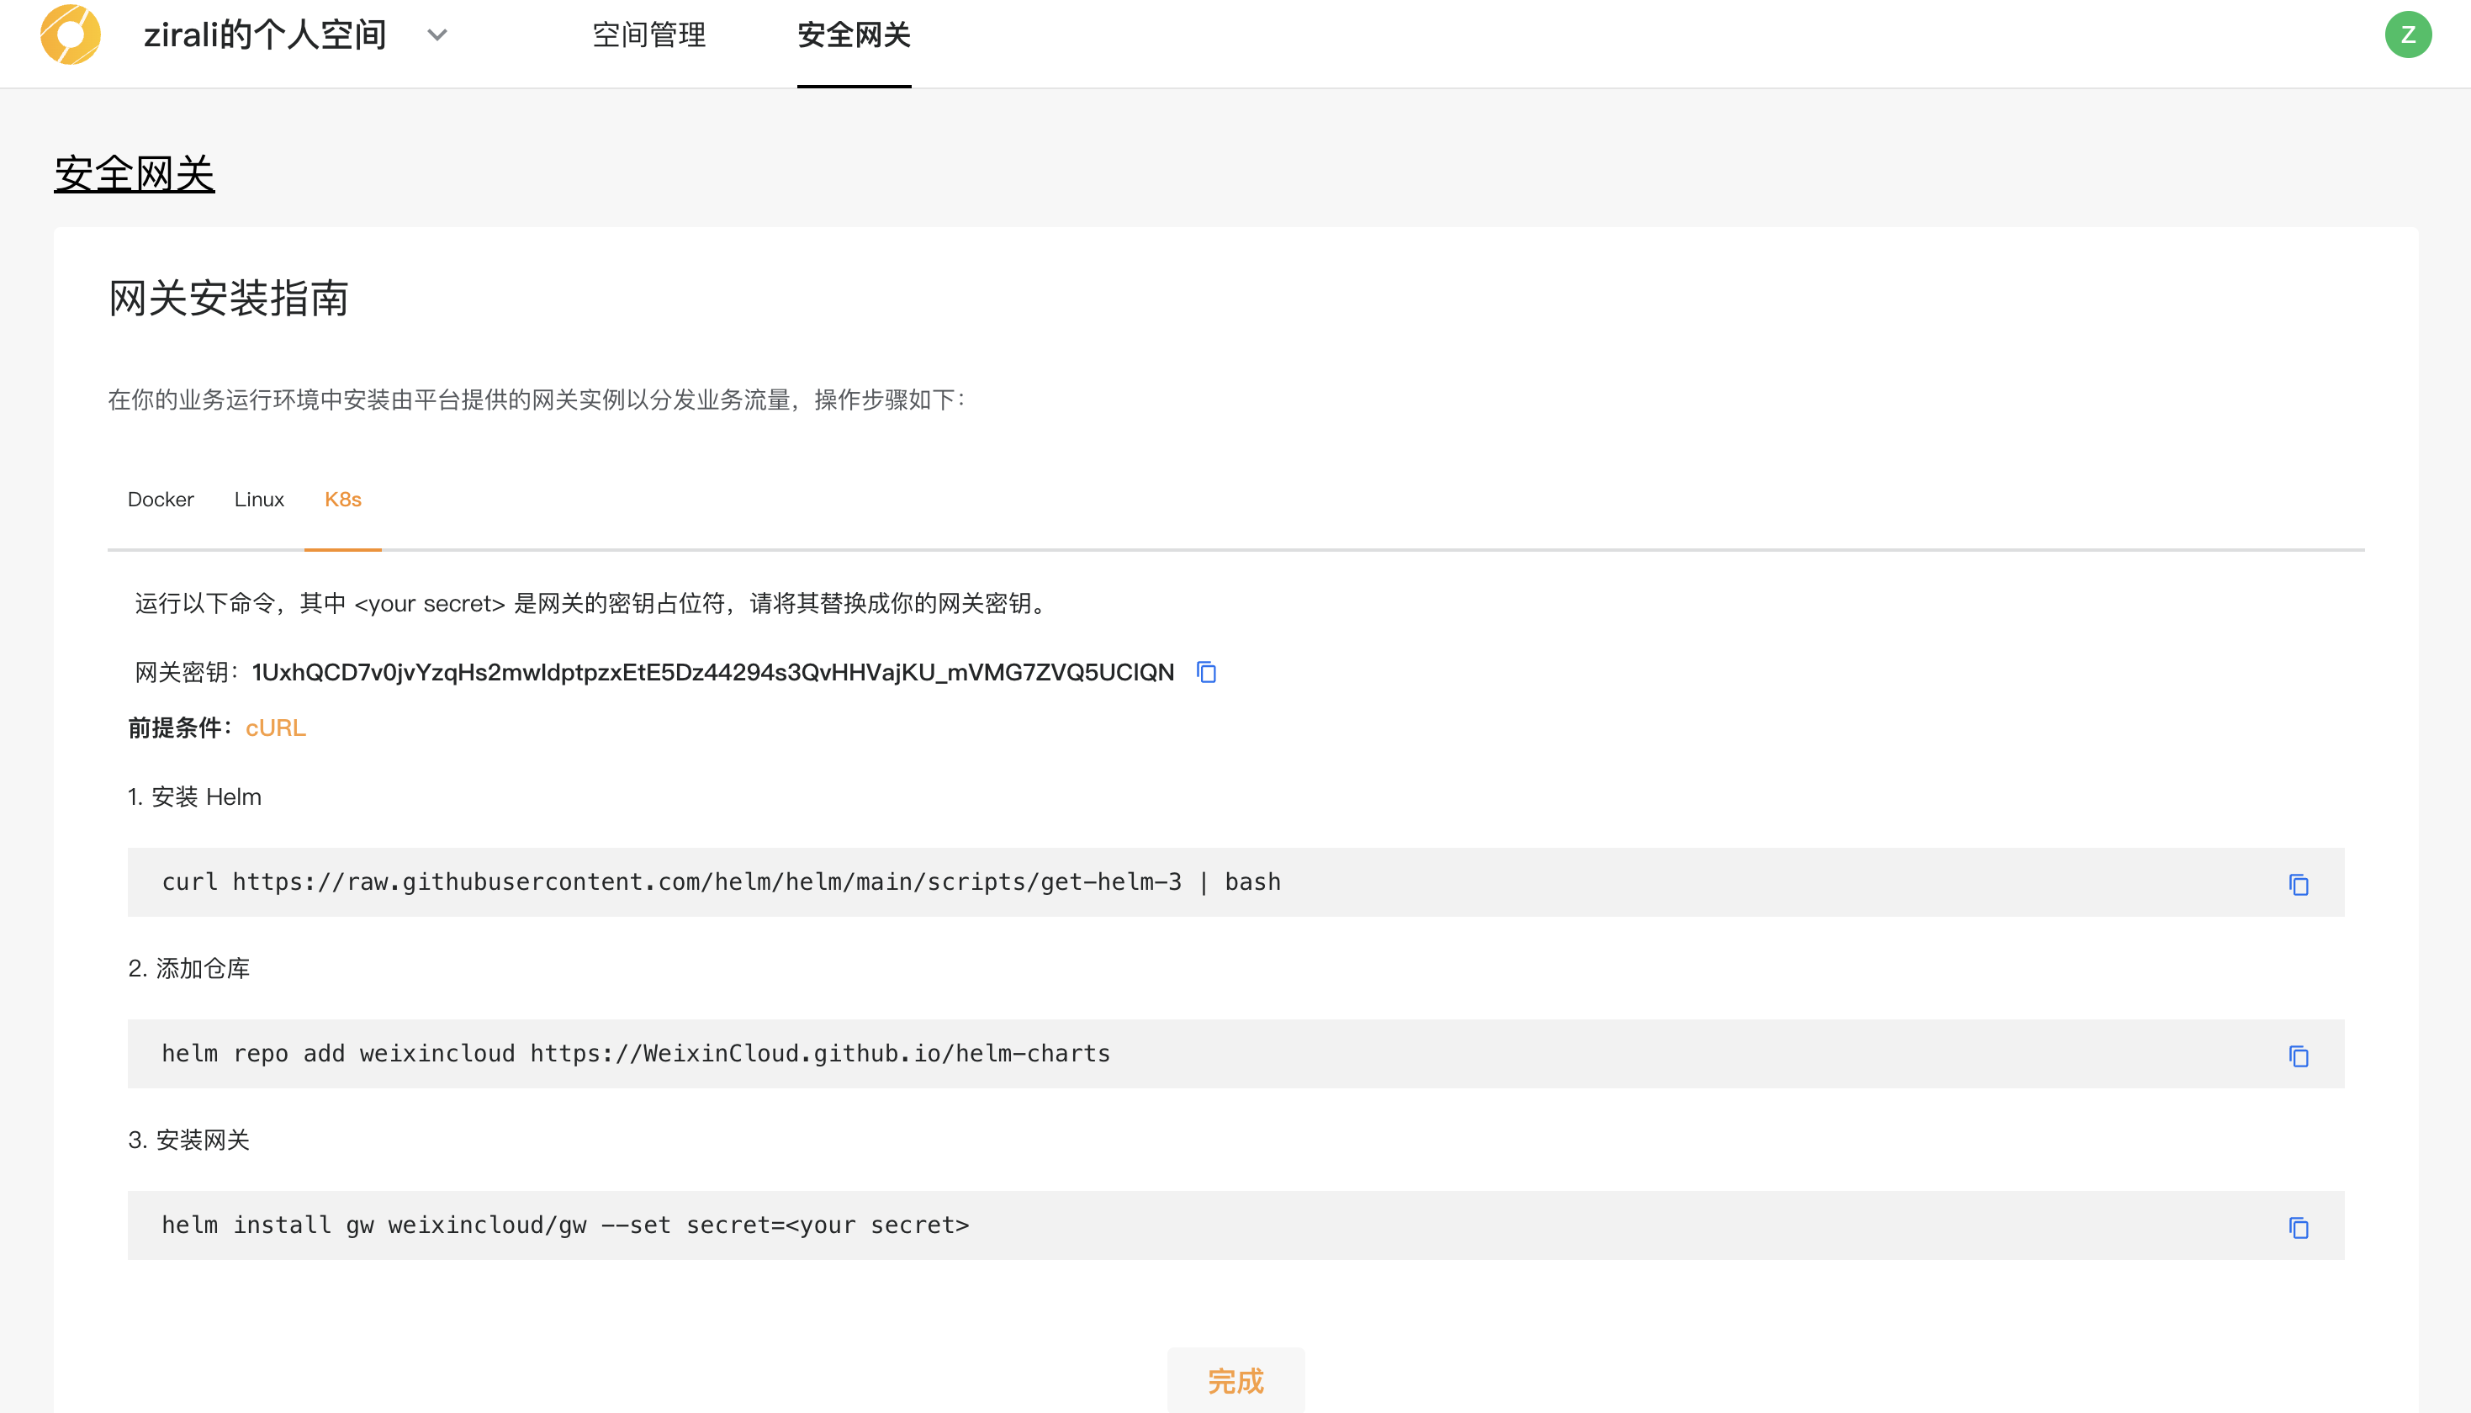Open 安全网关 in top navigation
The width and height of the screenshot is (2471, 1413).
(854, 35)
